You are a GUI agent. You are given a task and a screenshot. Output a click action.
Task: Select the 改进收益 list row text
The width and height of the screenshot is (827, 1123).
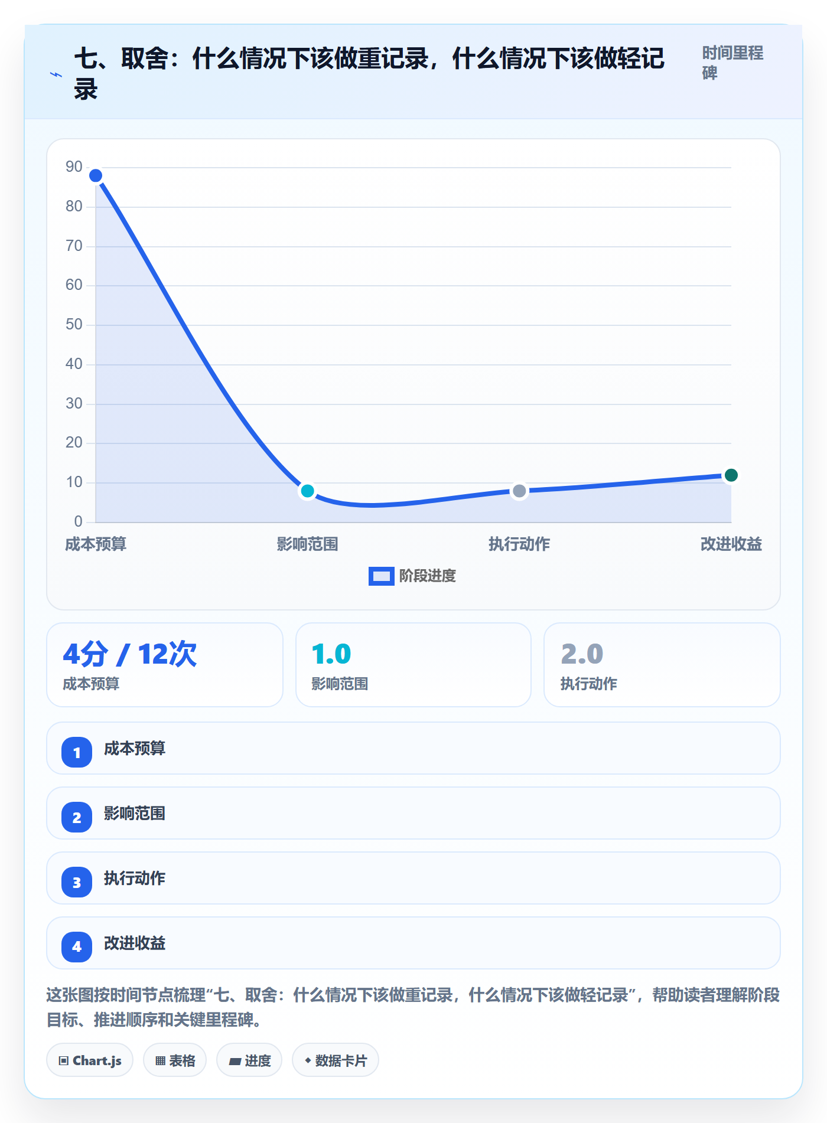coord(135,944)
